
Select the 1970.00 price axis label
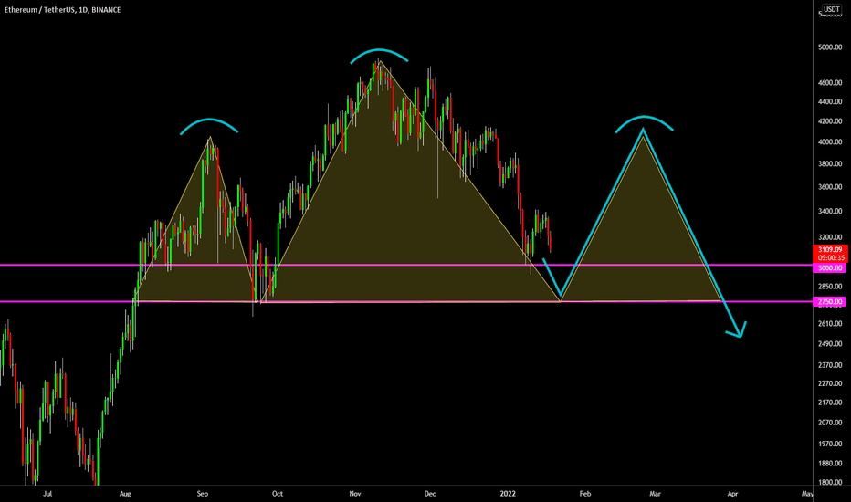tap(830, 444)
